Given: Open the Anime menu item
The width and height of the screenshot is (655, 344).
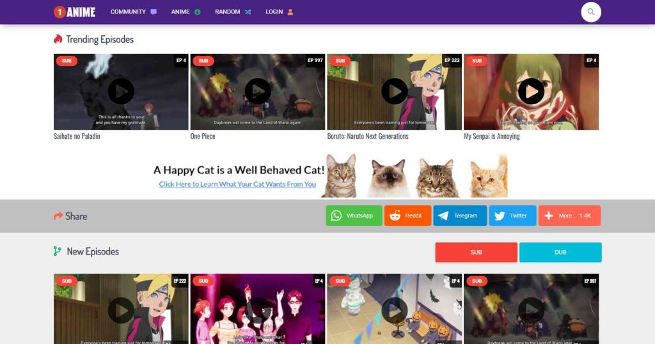Looking at the screenshot, I should tap(186, 12).
